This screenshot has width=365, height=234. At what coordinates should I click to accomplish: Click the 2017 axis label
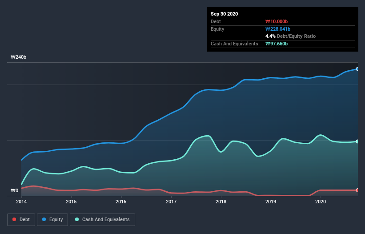pos(171,202)
